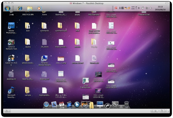Screen dimensions: 173x118
Task: Select the Microsoft Security shortcut icon
Action: coord(11,90)
